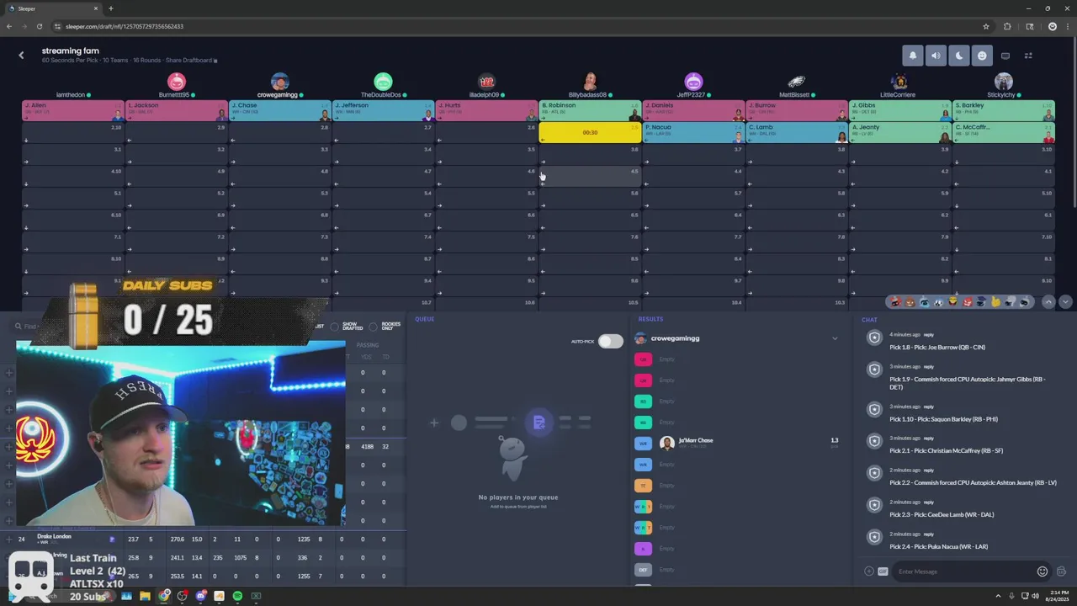Add Drake London to queue with plus
Viewport: 1077px width, 606px height.
click(x=9, y=539)
